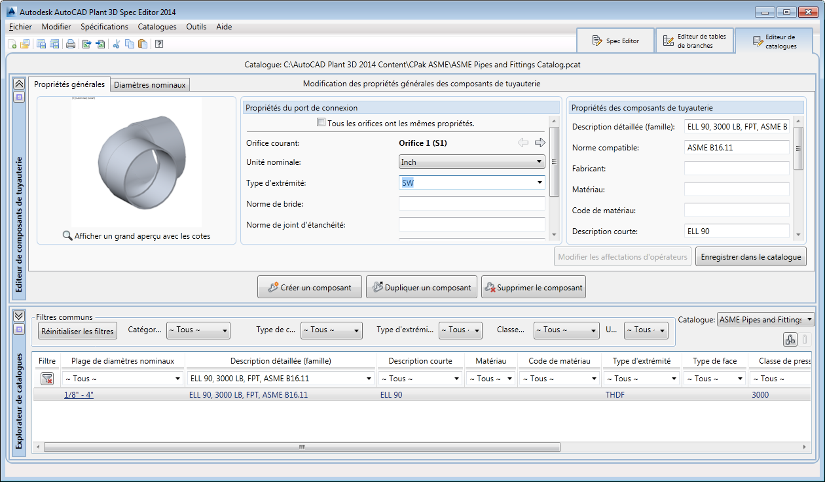Click the Save As toolbar icon
The height and width of the screenshot is (482, 825).
[x=54, y=44]
